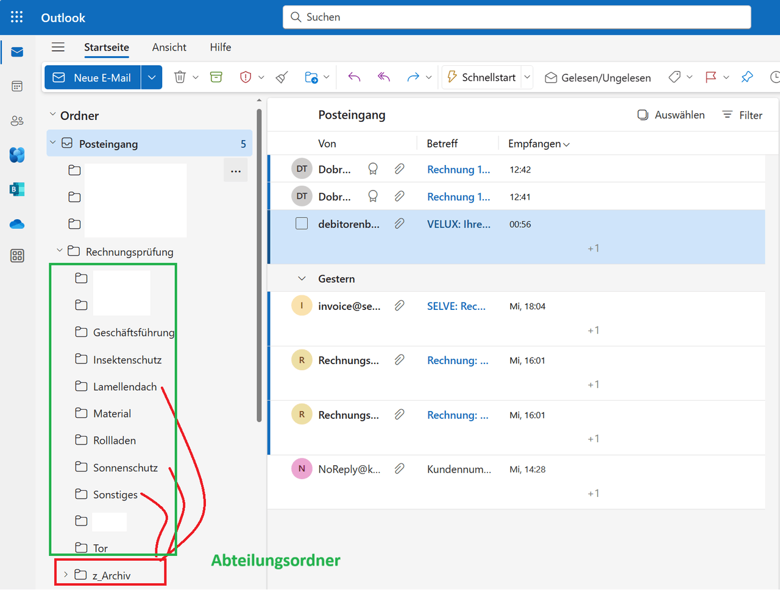780x590 pixels.
Task: Click Gelesen/Ungelesen button
Action: (598, 77)
